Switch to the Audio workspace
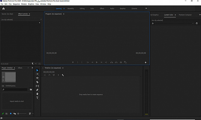Viewport: 201px width, 120px height. click(112, 9)
